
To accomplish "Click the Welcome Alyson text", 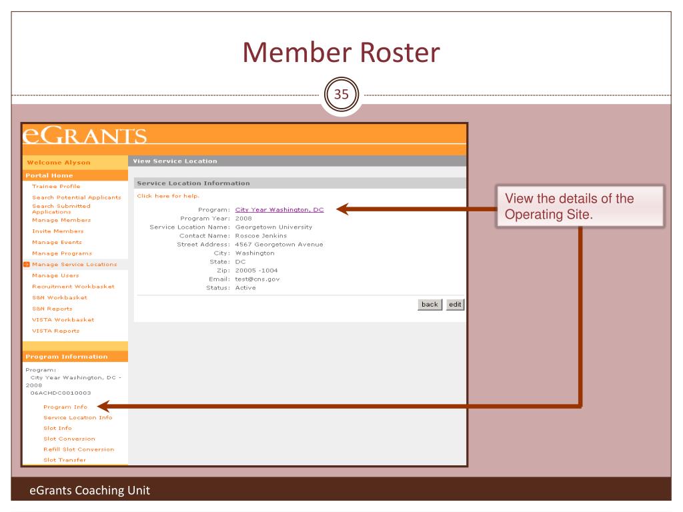I will (x=59, y=163).
